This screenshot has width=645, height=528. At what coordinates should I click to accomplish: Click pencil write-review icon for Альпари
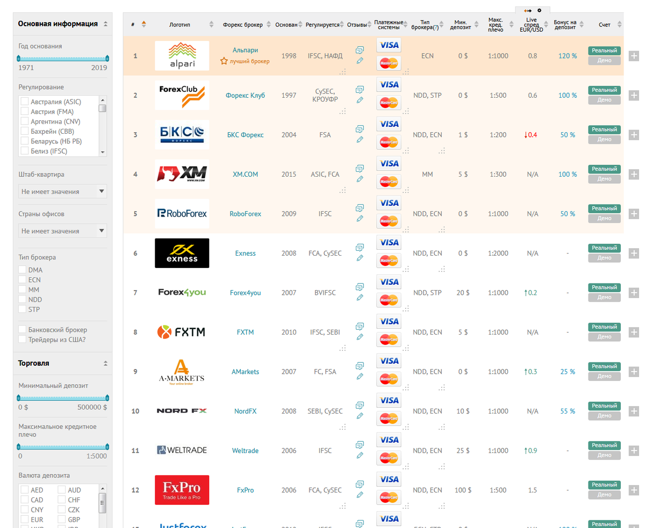(x=360, y=61)
